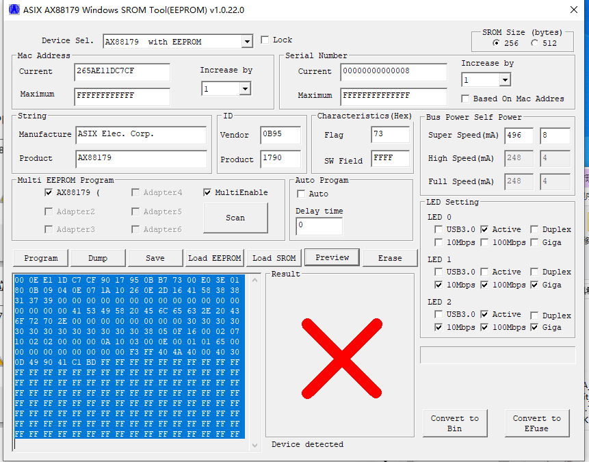
Task: Click Convert to EFuse button
Action: (x=536, y=423)
